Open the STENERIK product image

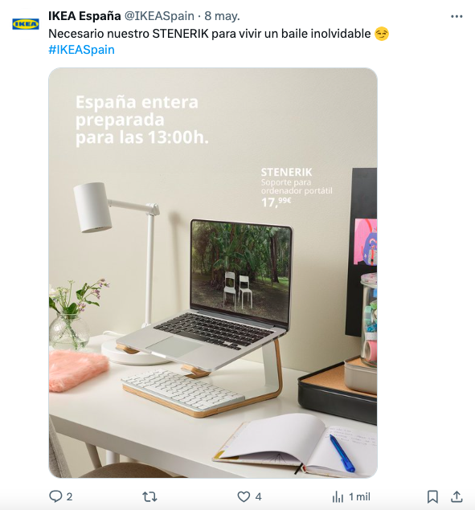tap(213, 272)
